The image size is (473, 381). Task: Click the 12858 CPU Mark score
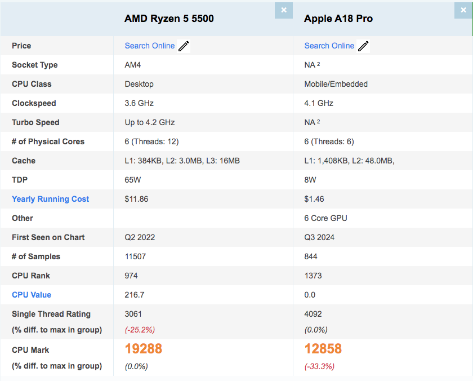[323, 349]
